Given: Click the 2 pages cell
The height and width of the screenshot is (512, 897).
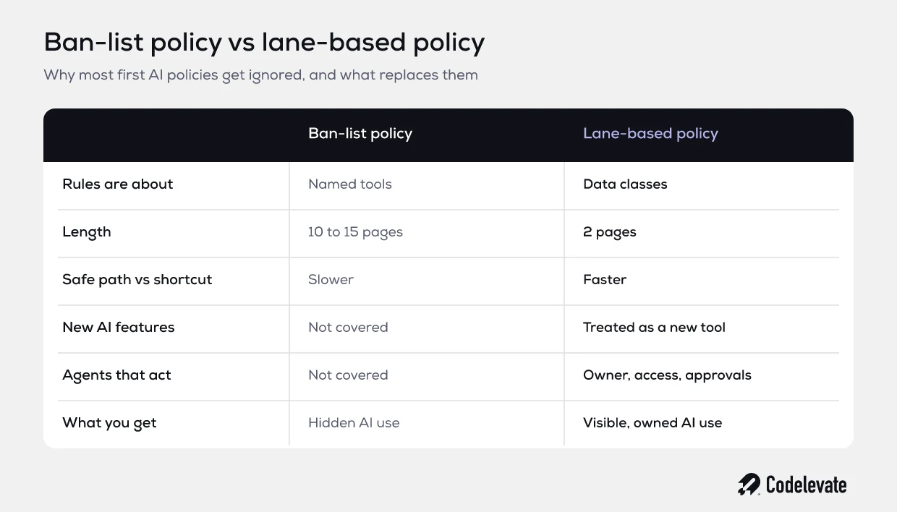Looking at the screenshot, I should click(610, 232).
